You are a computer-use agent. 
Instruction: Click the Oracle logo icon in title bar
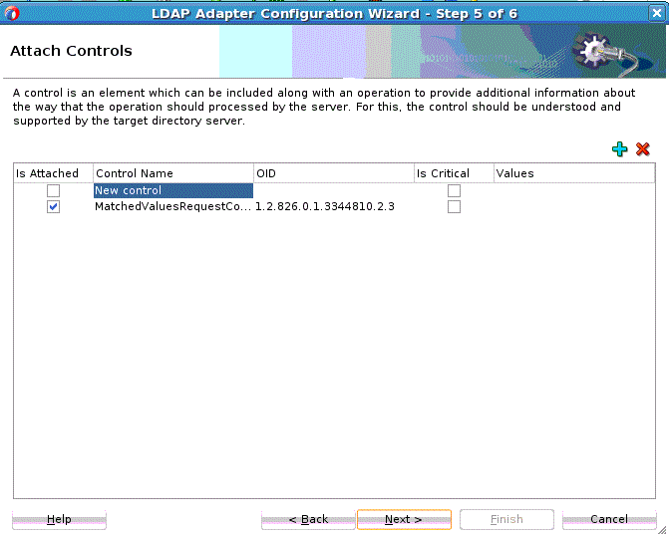(12, 13)
